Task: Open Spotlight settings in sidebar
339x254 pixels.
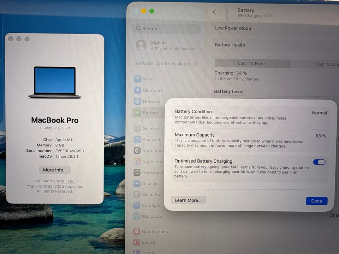Action: pos(151,205)
